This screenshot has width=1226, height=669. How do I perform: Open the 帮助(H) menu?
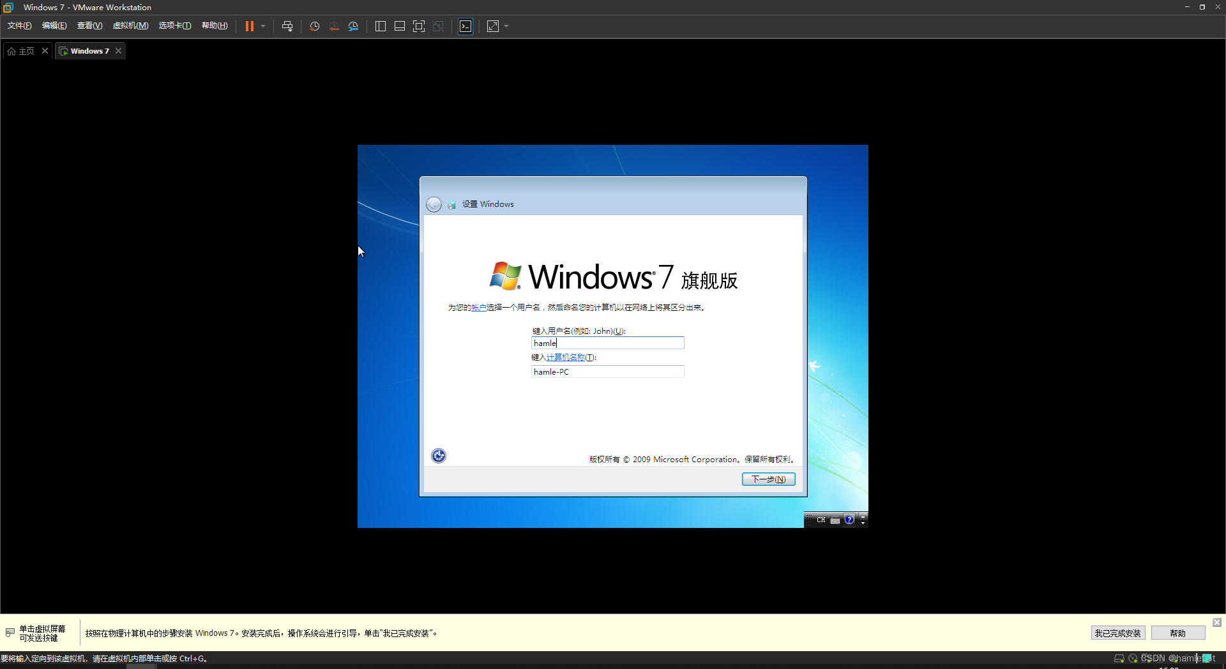pyautogui.click(x=215, y=26)
